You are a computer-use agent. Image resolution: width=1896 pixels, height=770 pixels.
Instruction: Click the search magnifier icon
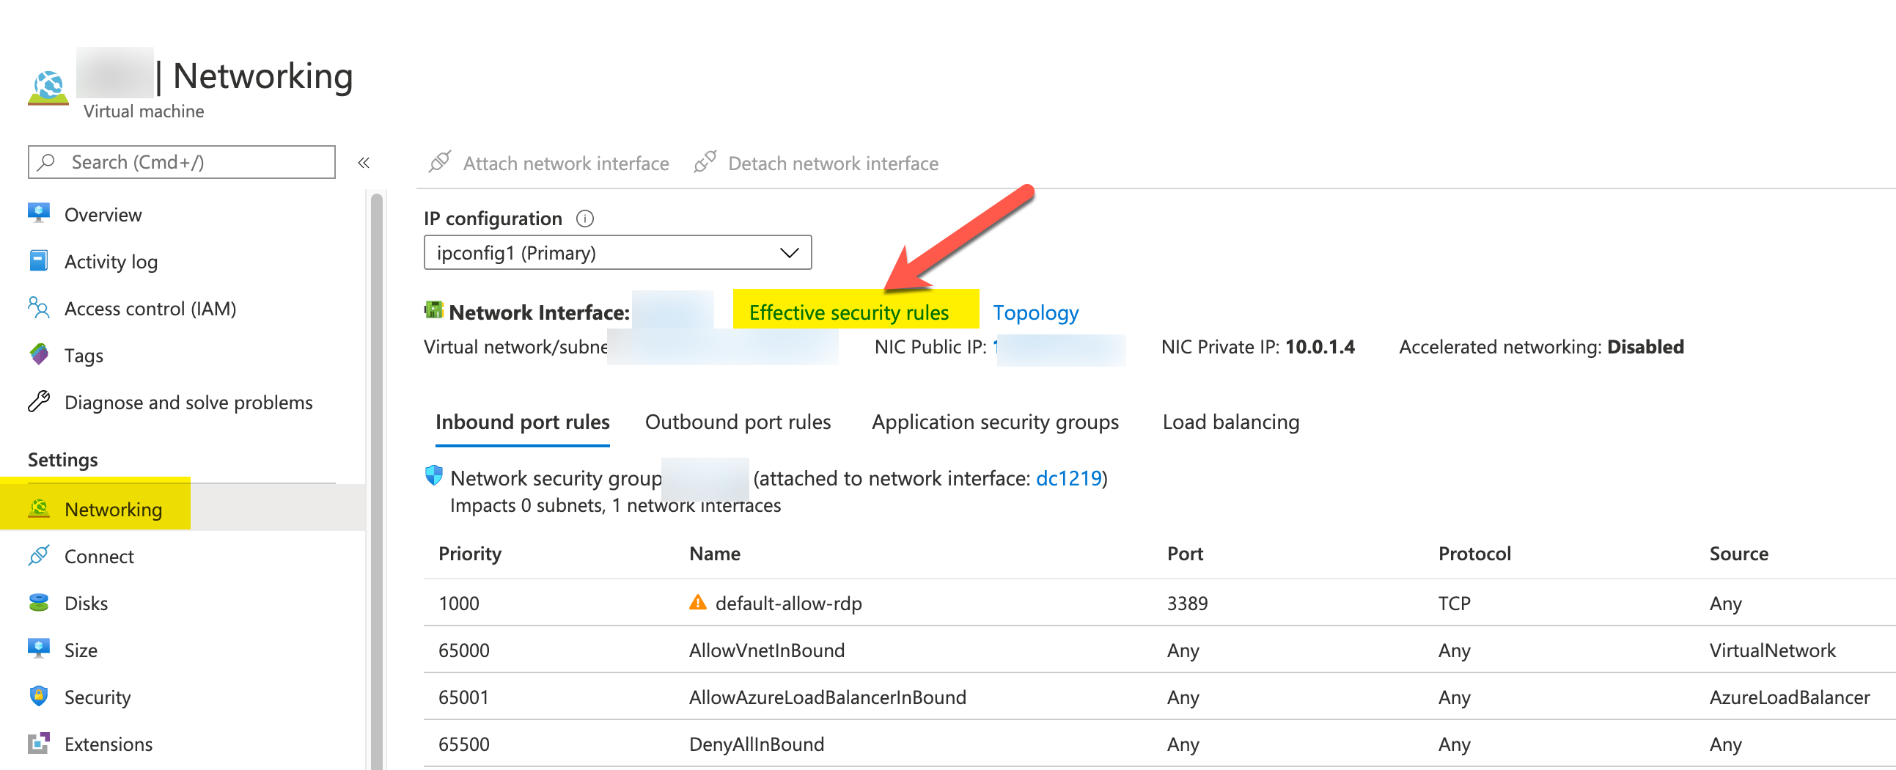point(46,162)
